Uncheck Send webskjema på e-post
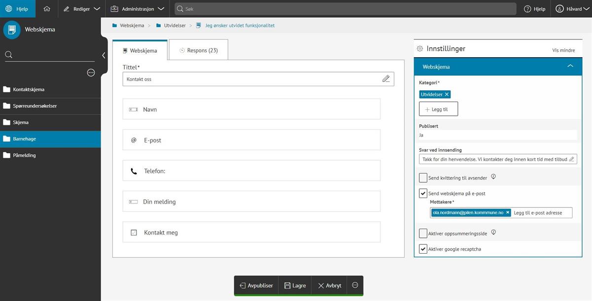 coord(423,194)
